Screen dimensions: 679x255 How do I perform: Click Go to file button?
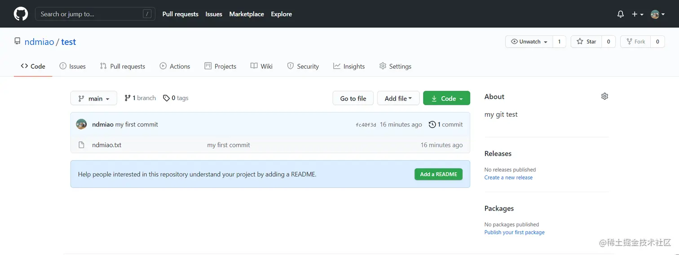[353, 98]
